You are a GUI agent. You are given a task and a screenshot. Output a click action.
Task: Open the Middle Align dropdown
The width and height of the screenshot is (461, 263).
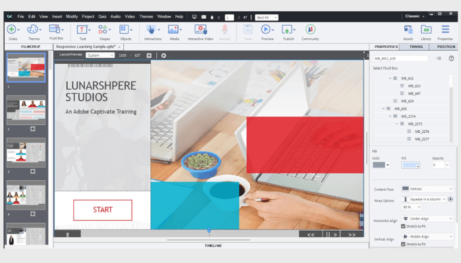point(427,237)
